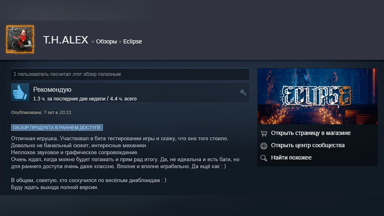Click the helpful-count bar above the review
The width and height of the screenshot is (384, 216).
[130, 74]
